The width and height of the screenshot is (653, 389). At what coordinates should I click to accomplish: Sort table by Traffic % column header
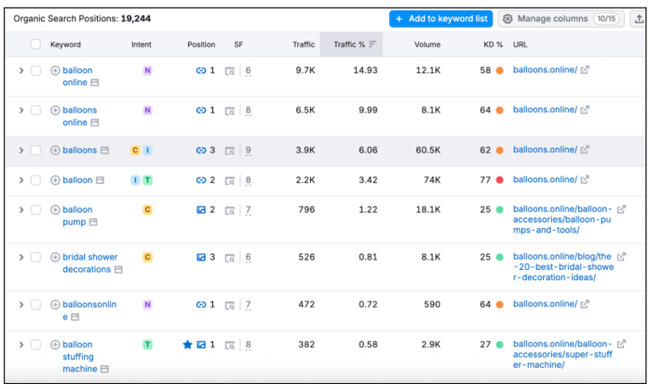(350, 44)
